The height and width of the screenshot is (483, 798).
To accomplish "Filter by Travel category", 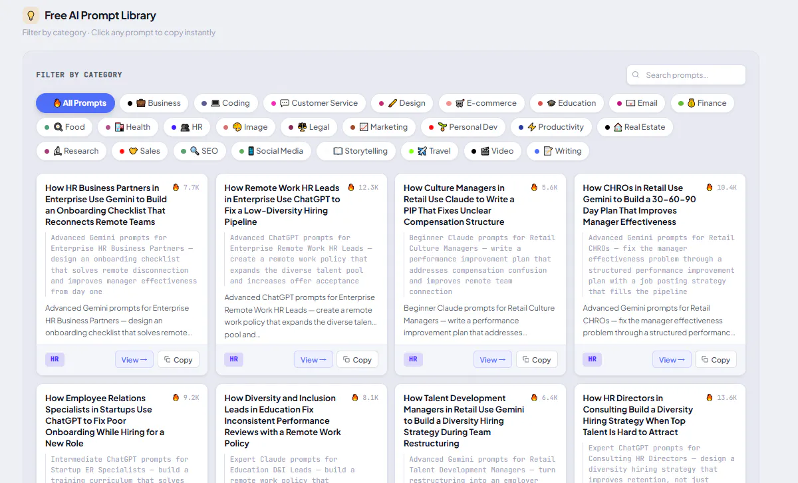I will point(430,151).
